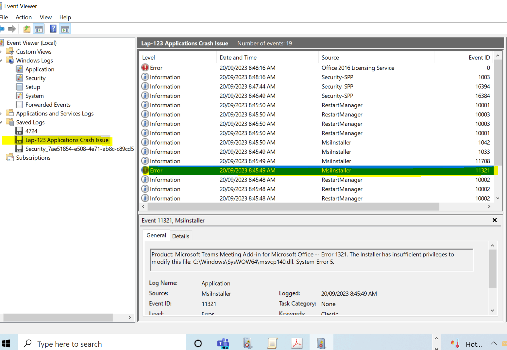The image size is (507, 350).
Task: Click the weather Hot... tray widget
Action: click(x=466, y=344)
